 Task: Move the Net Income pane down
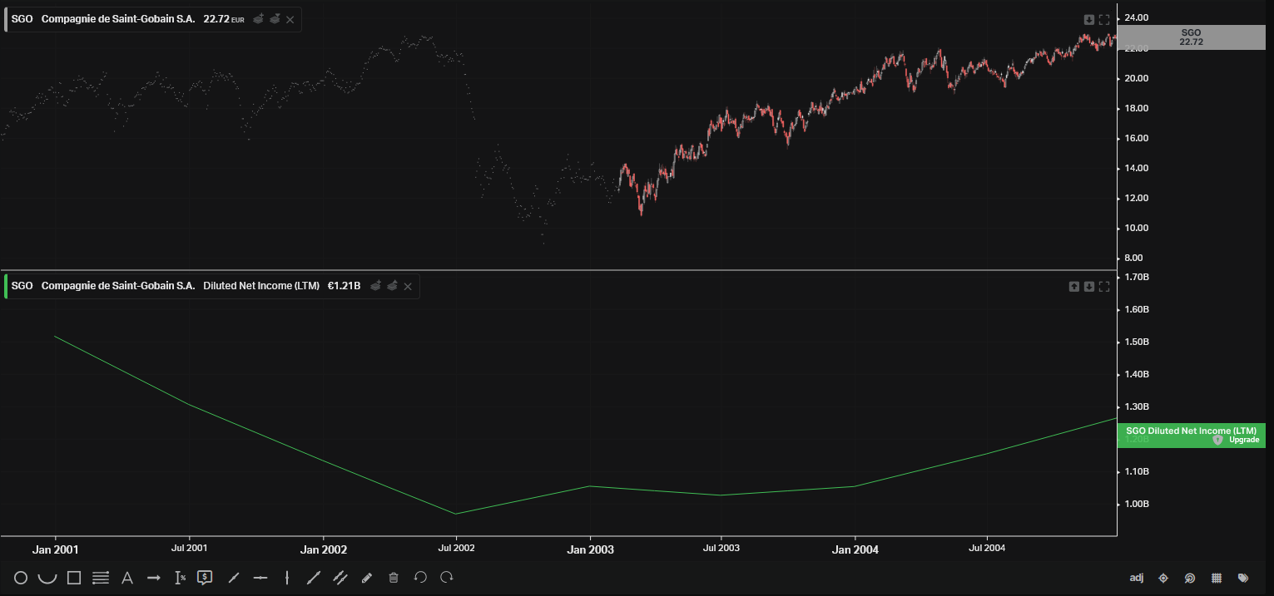[1089, 287]
